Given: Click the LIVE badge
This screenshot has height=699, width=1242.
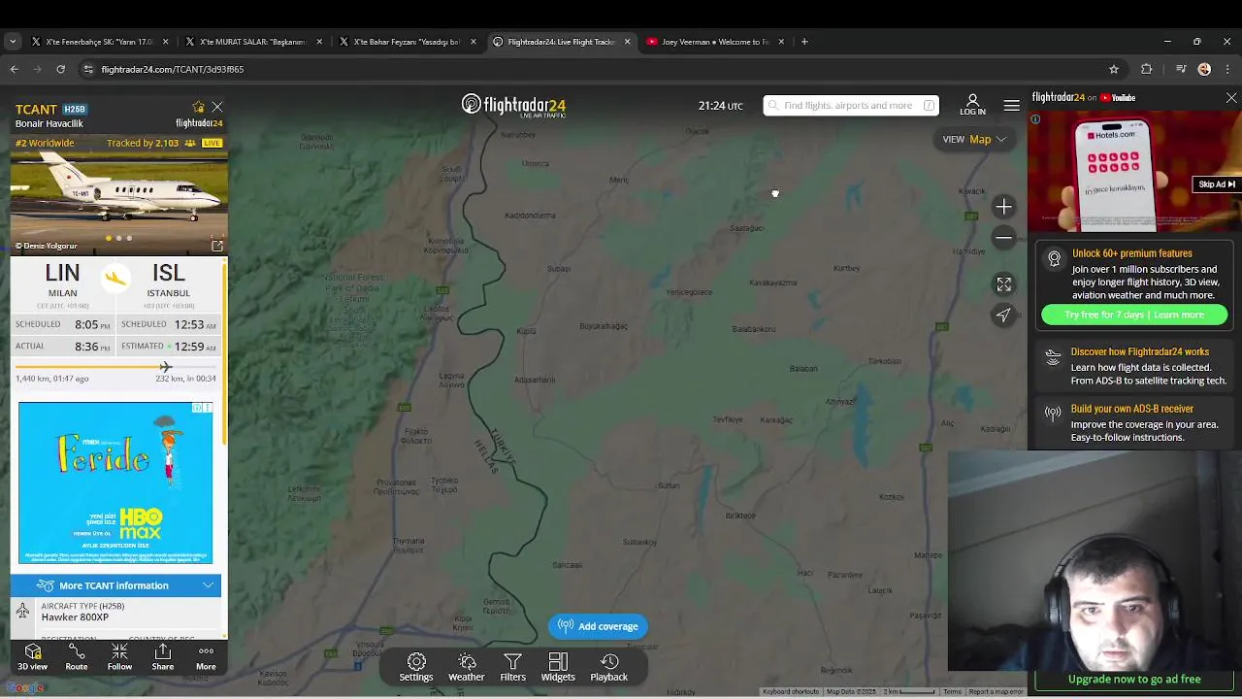Looking at the screenshot, I should point(212,143).
